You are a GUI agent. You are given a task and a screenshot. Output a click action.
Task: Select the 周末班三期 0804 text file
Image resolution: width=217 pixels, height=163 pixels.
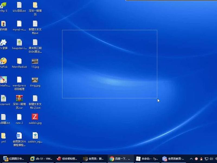point(35,42)
